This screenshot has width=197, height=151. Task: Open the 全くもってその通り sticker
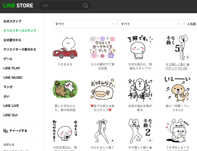click(140, 89)
